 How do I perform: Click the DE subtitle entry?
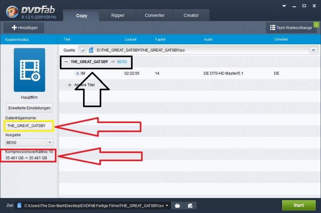276,73
